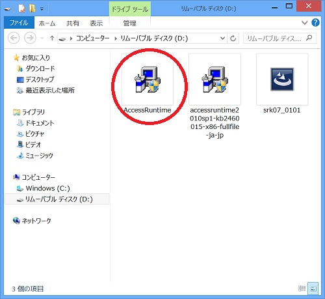Screen dimensions: 325x299
Task: Select the AccessRuntime installer icon
Action: click(148, 79)
